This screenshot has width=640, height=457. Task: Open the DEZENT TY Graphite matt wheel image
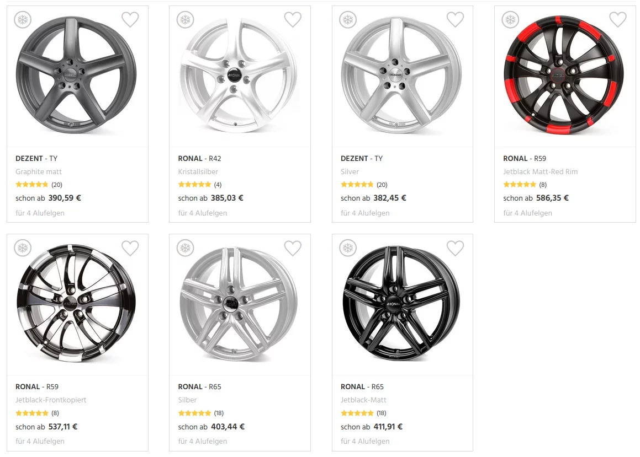[x=76, y=75]
